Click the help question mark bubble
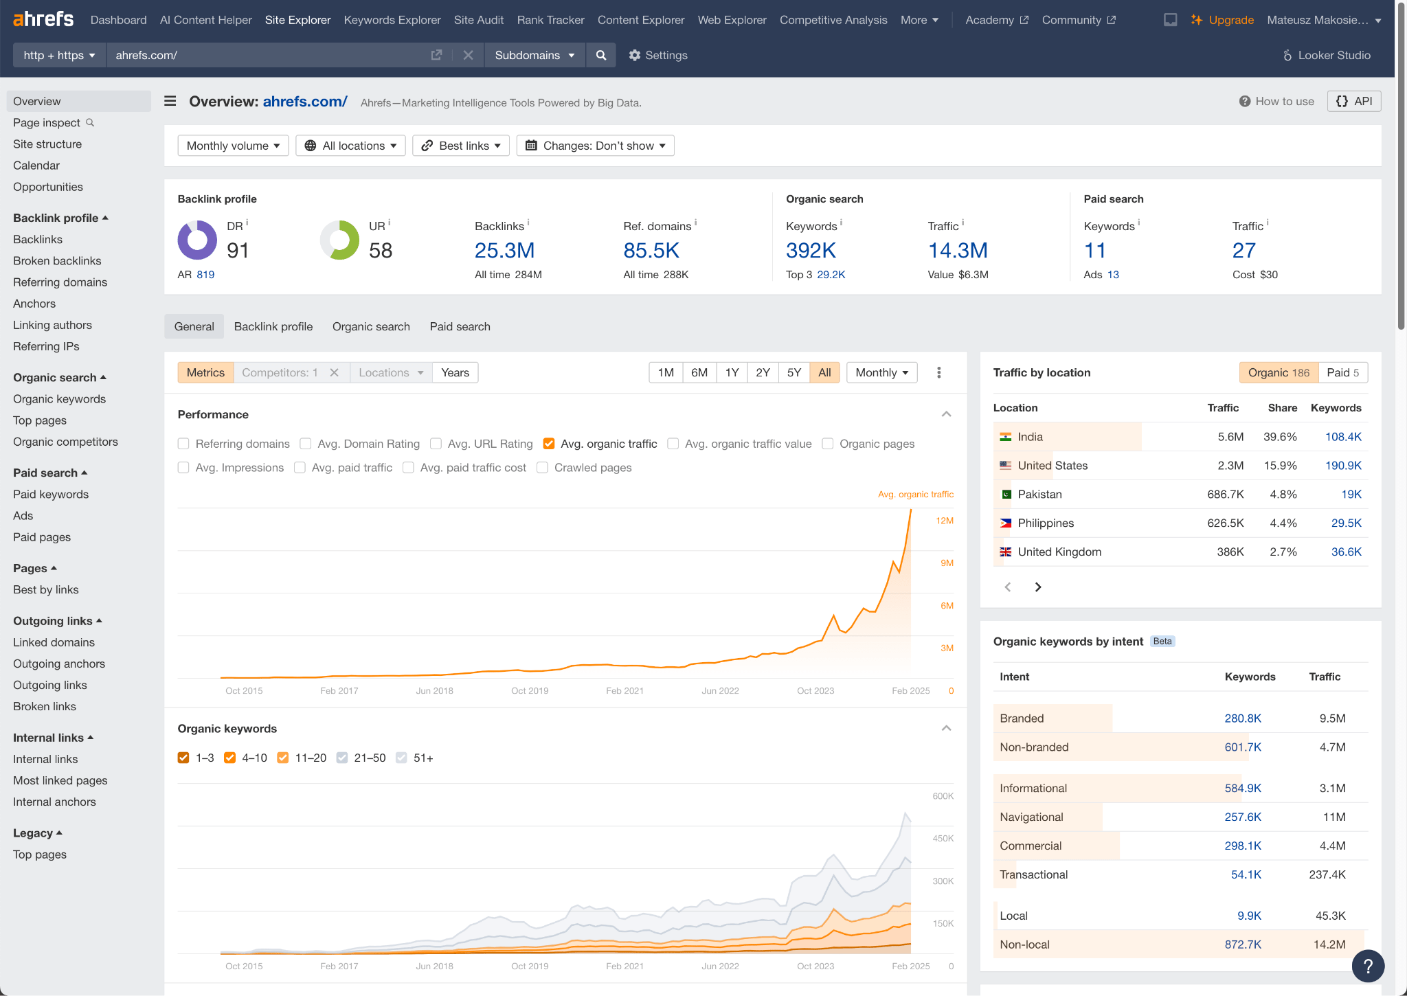The height and width of the screenshot is (996, 1407). pos(1368,966)
